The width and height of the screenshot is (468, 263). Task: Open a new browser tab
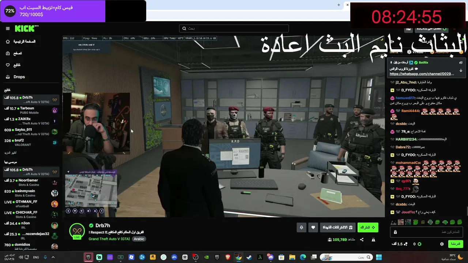point(339,5)
